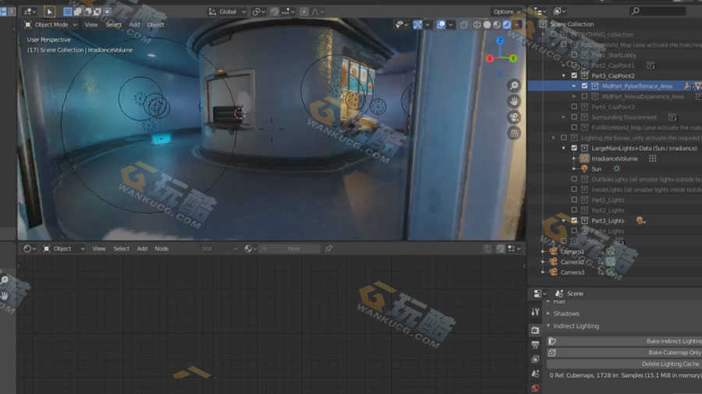The image size is (702, 394).
Task: Expand highlighted MidPart area collection
Action: (x=574, y=86)
